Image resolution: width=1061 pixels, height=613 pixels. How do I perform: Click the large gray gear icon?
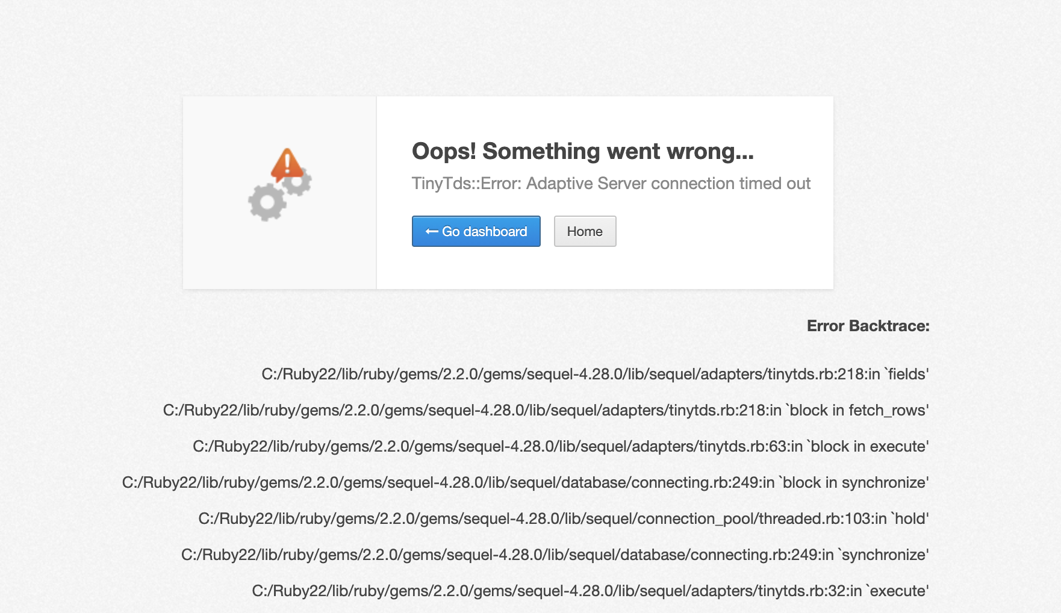click(267, 202)
